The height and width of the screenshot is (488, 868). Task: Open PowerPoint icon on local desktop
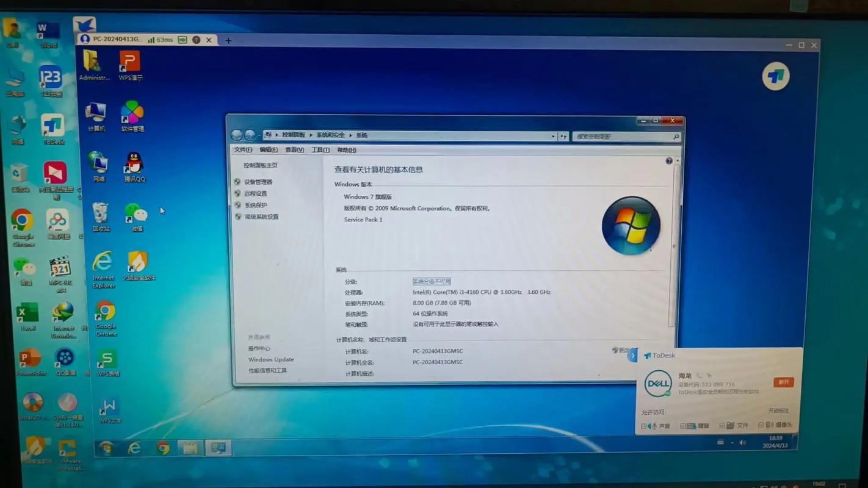click(x=29, y=362)
